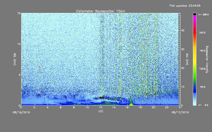Click the "AGL (km)" left axis label
The height and width of the screenshot is (132, 212).
click(x=15, y=59)
